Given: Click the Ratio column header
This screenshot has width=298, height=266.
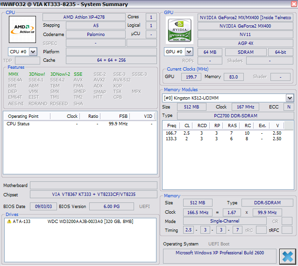Looking at the screenshot, I should click(x=90, y=116).
